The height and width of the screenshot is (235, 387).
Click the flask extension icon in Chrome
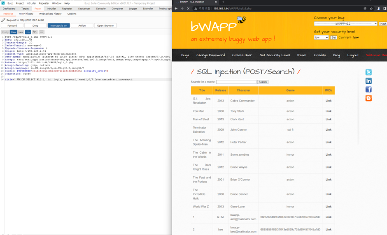pos(379,8)
